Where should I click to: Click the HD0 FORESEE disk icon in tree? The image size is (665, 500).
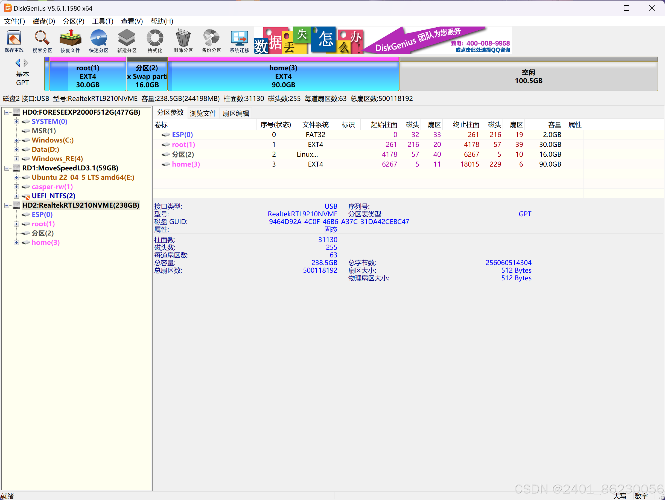click(x=16, y=112)
